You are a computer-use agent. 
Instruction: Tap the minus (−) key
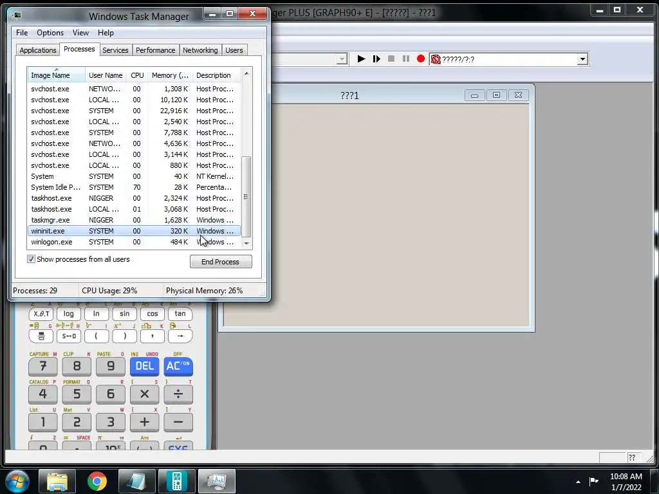click(178, 422)
